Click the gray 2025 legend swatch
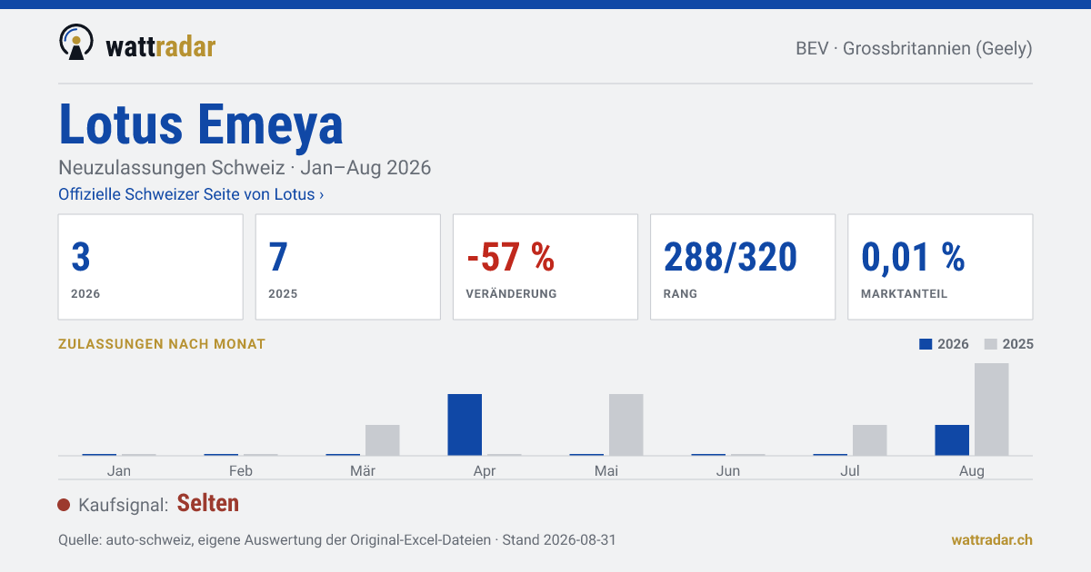Screen dimensions: 1091x572 pos(992,344)
